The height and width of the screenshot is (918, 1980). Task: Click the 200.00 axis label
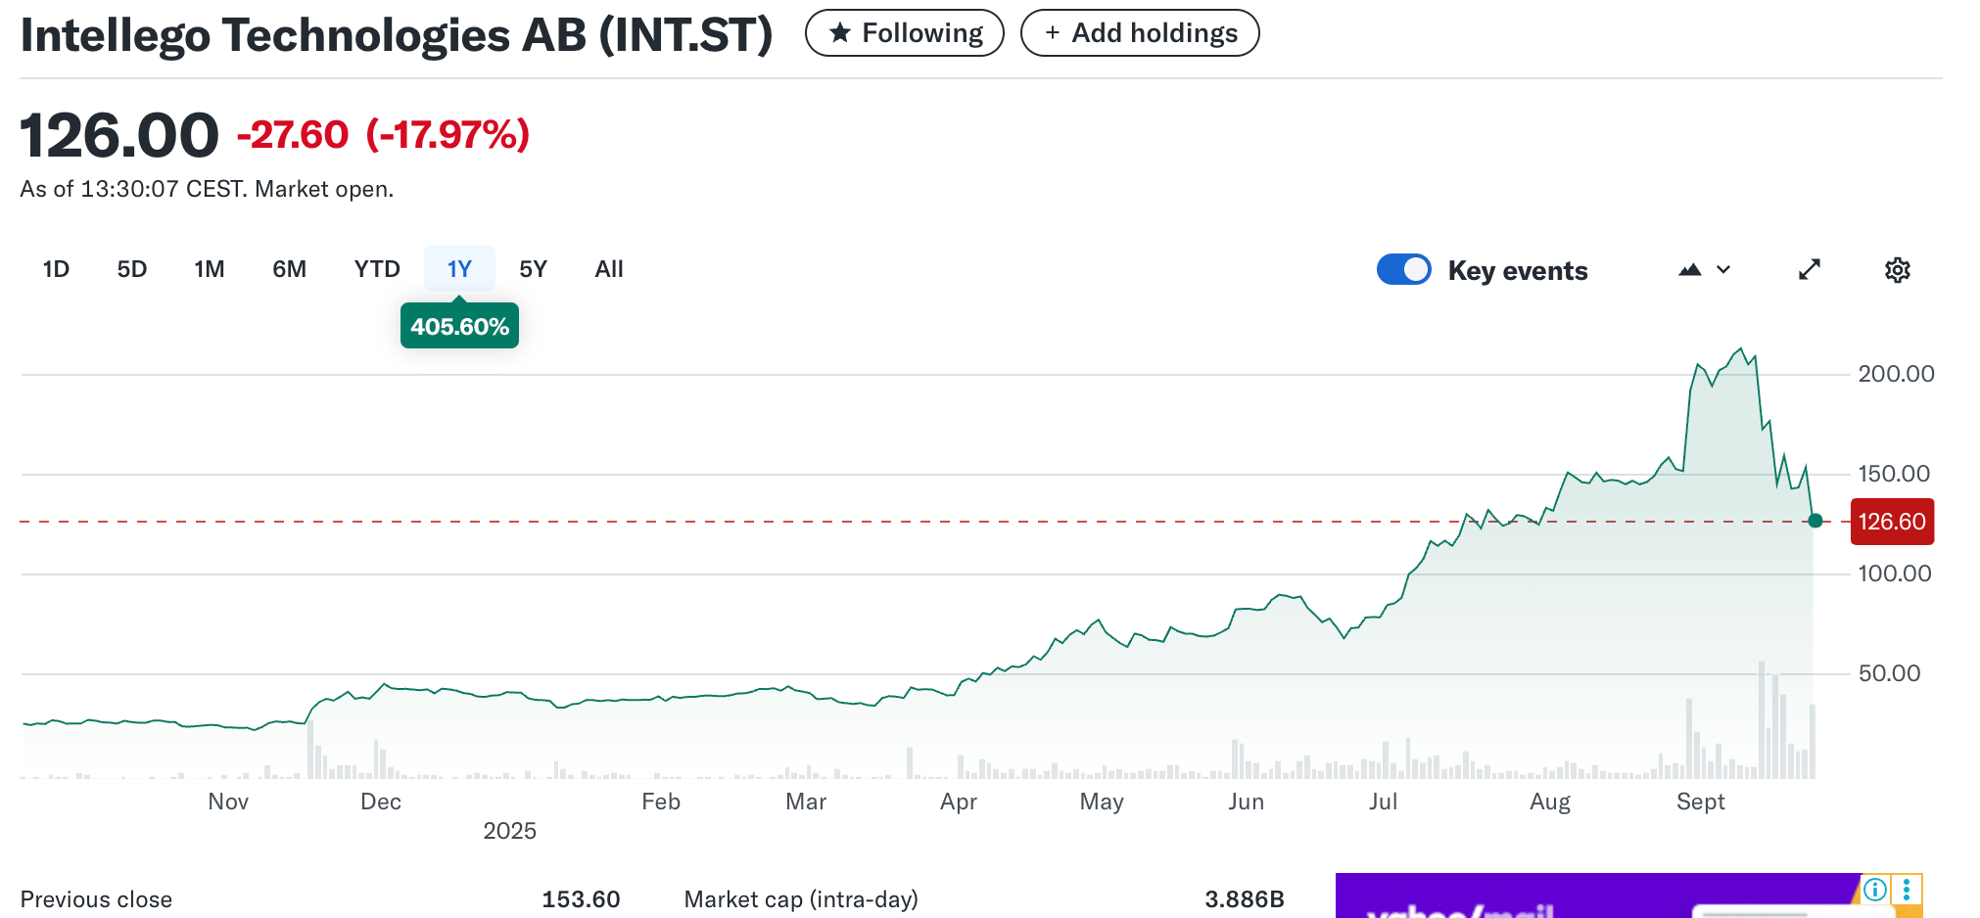(x=1896, y=374)
